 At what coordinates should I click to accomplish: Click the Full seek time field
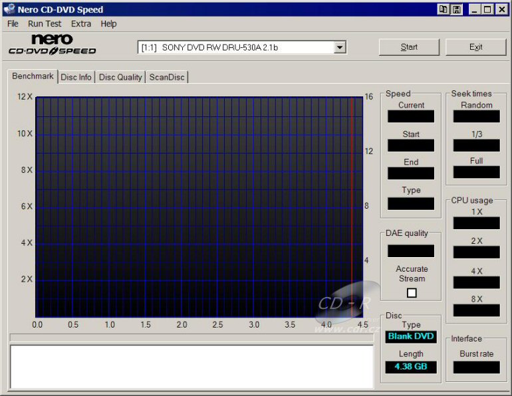(x=476, y=172)
